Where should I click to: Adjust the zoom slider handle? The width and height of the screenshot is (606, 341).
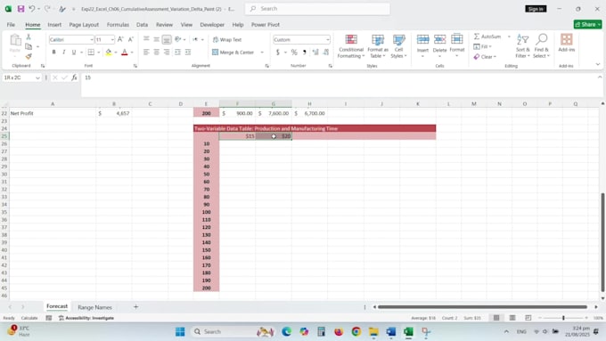[563, 318]
